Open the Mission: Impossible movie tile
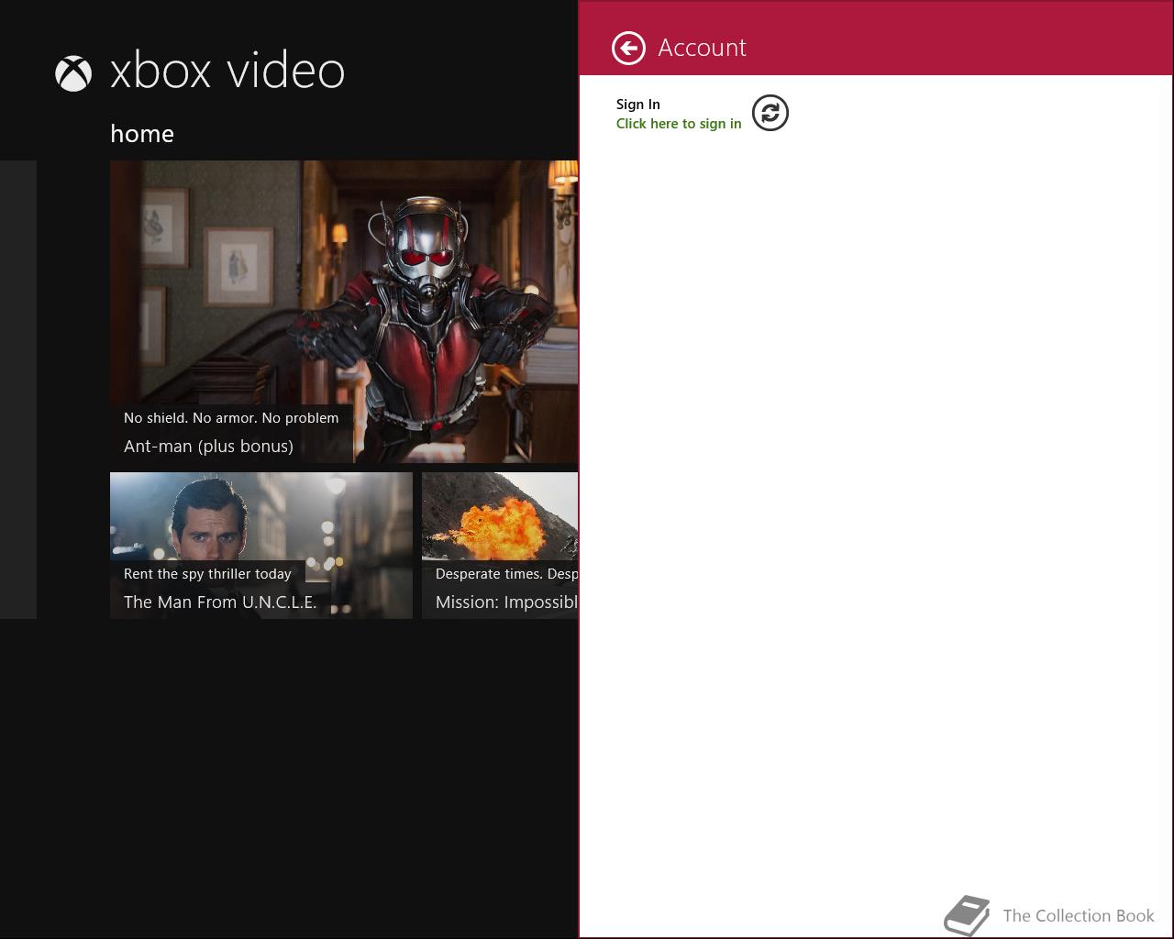Screen dimensions: 1174x939 tap(500, 546)
